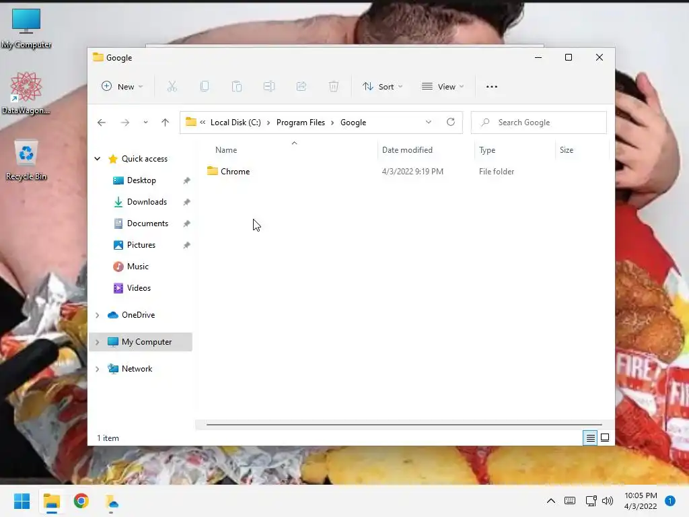Viewport: 689px width, 517px height.
Task: Sort by the Size column header
Action: [x=567, y=150]
